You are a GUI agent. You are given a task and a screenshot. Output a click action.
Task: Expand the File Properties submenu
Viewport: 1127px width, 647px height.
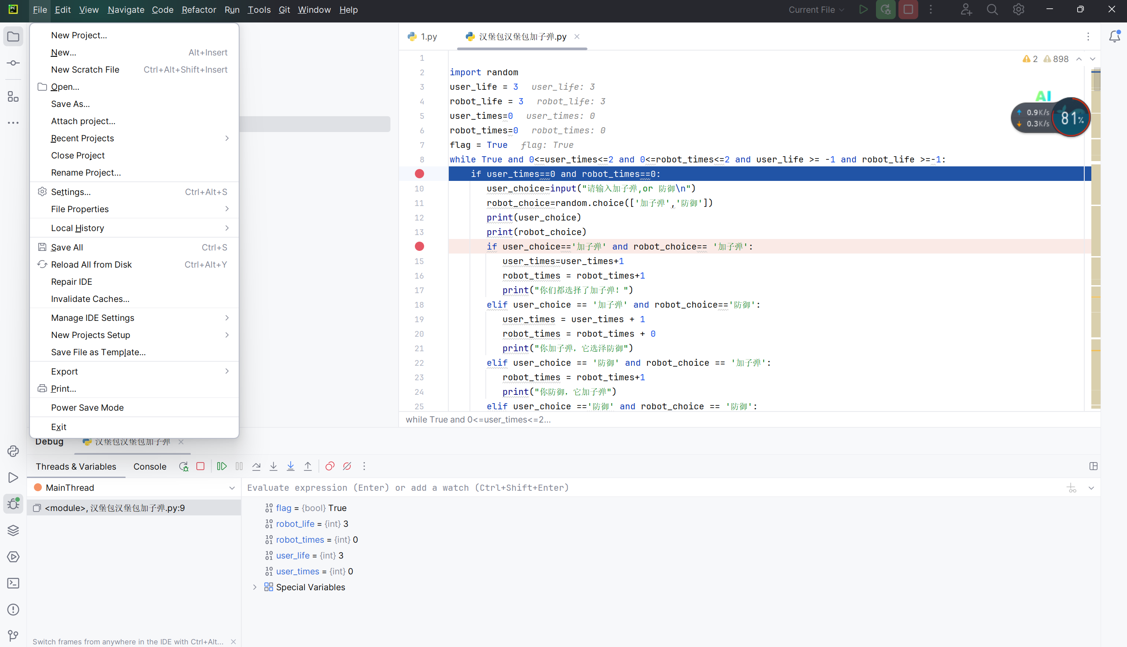click(x=134, y=209)
